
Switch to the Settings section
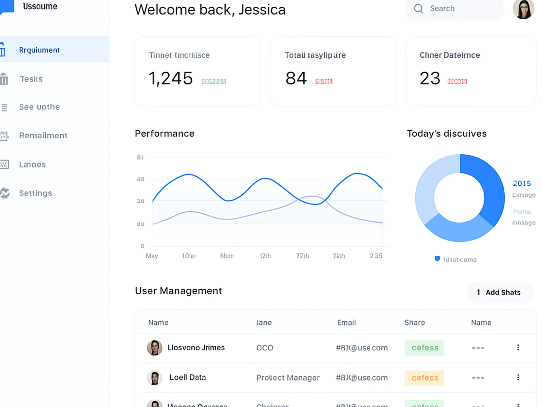(35, 193)
